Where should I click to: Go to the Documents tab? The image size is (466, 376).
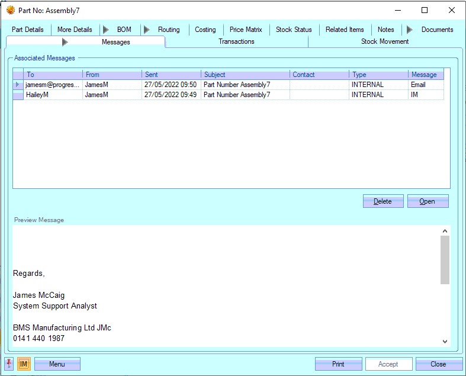point(437,30)
